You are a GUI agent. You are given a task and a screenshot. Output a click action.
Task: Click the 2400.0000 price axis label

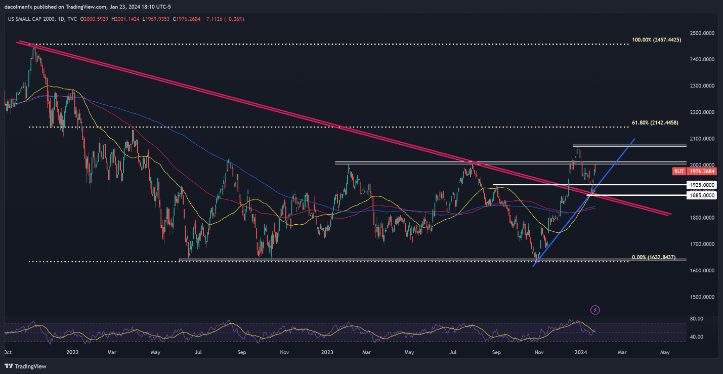tap(703, 60)
